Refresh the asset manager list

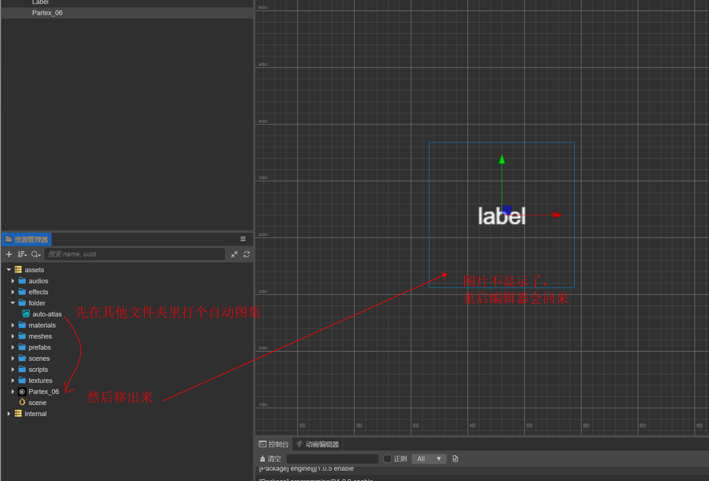[247, 254]
